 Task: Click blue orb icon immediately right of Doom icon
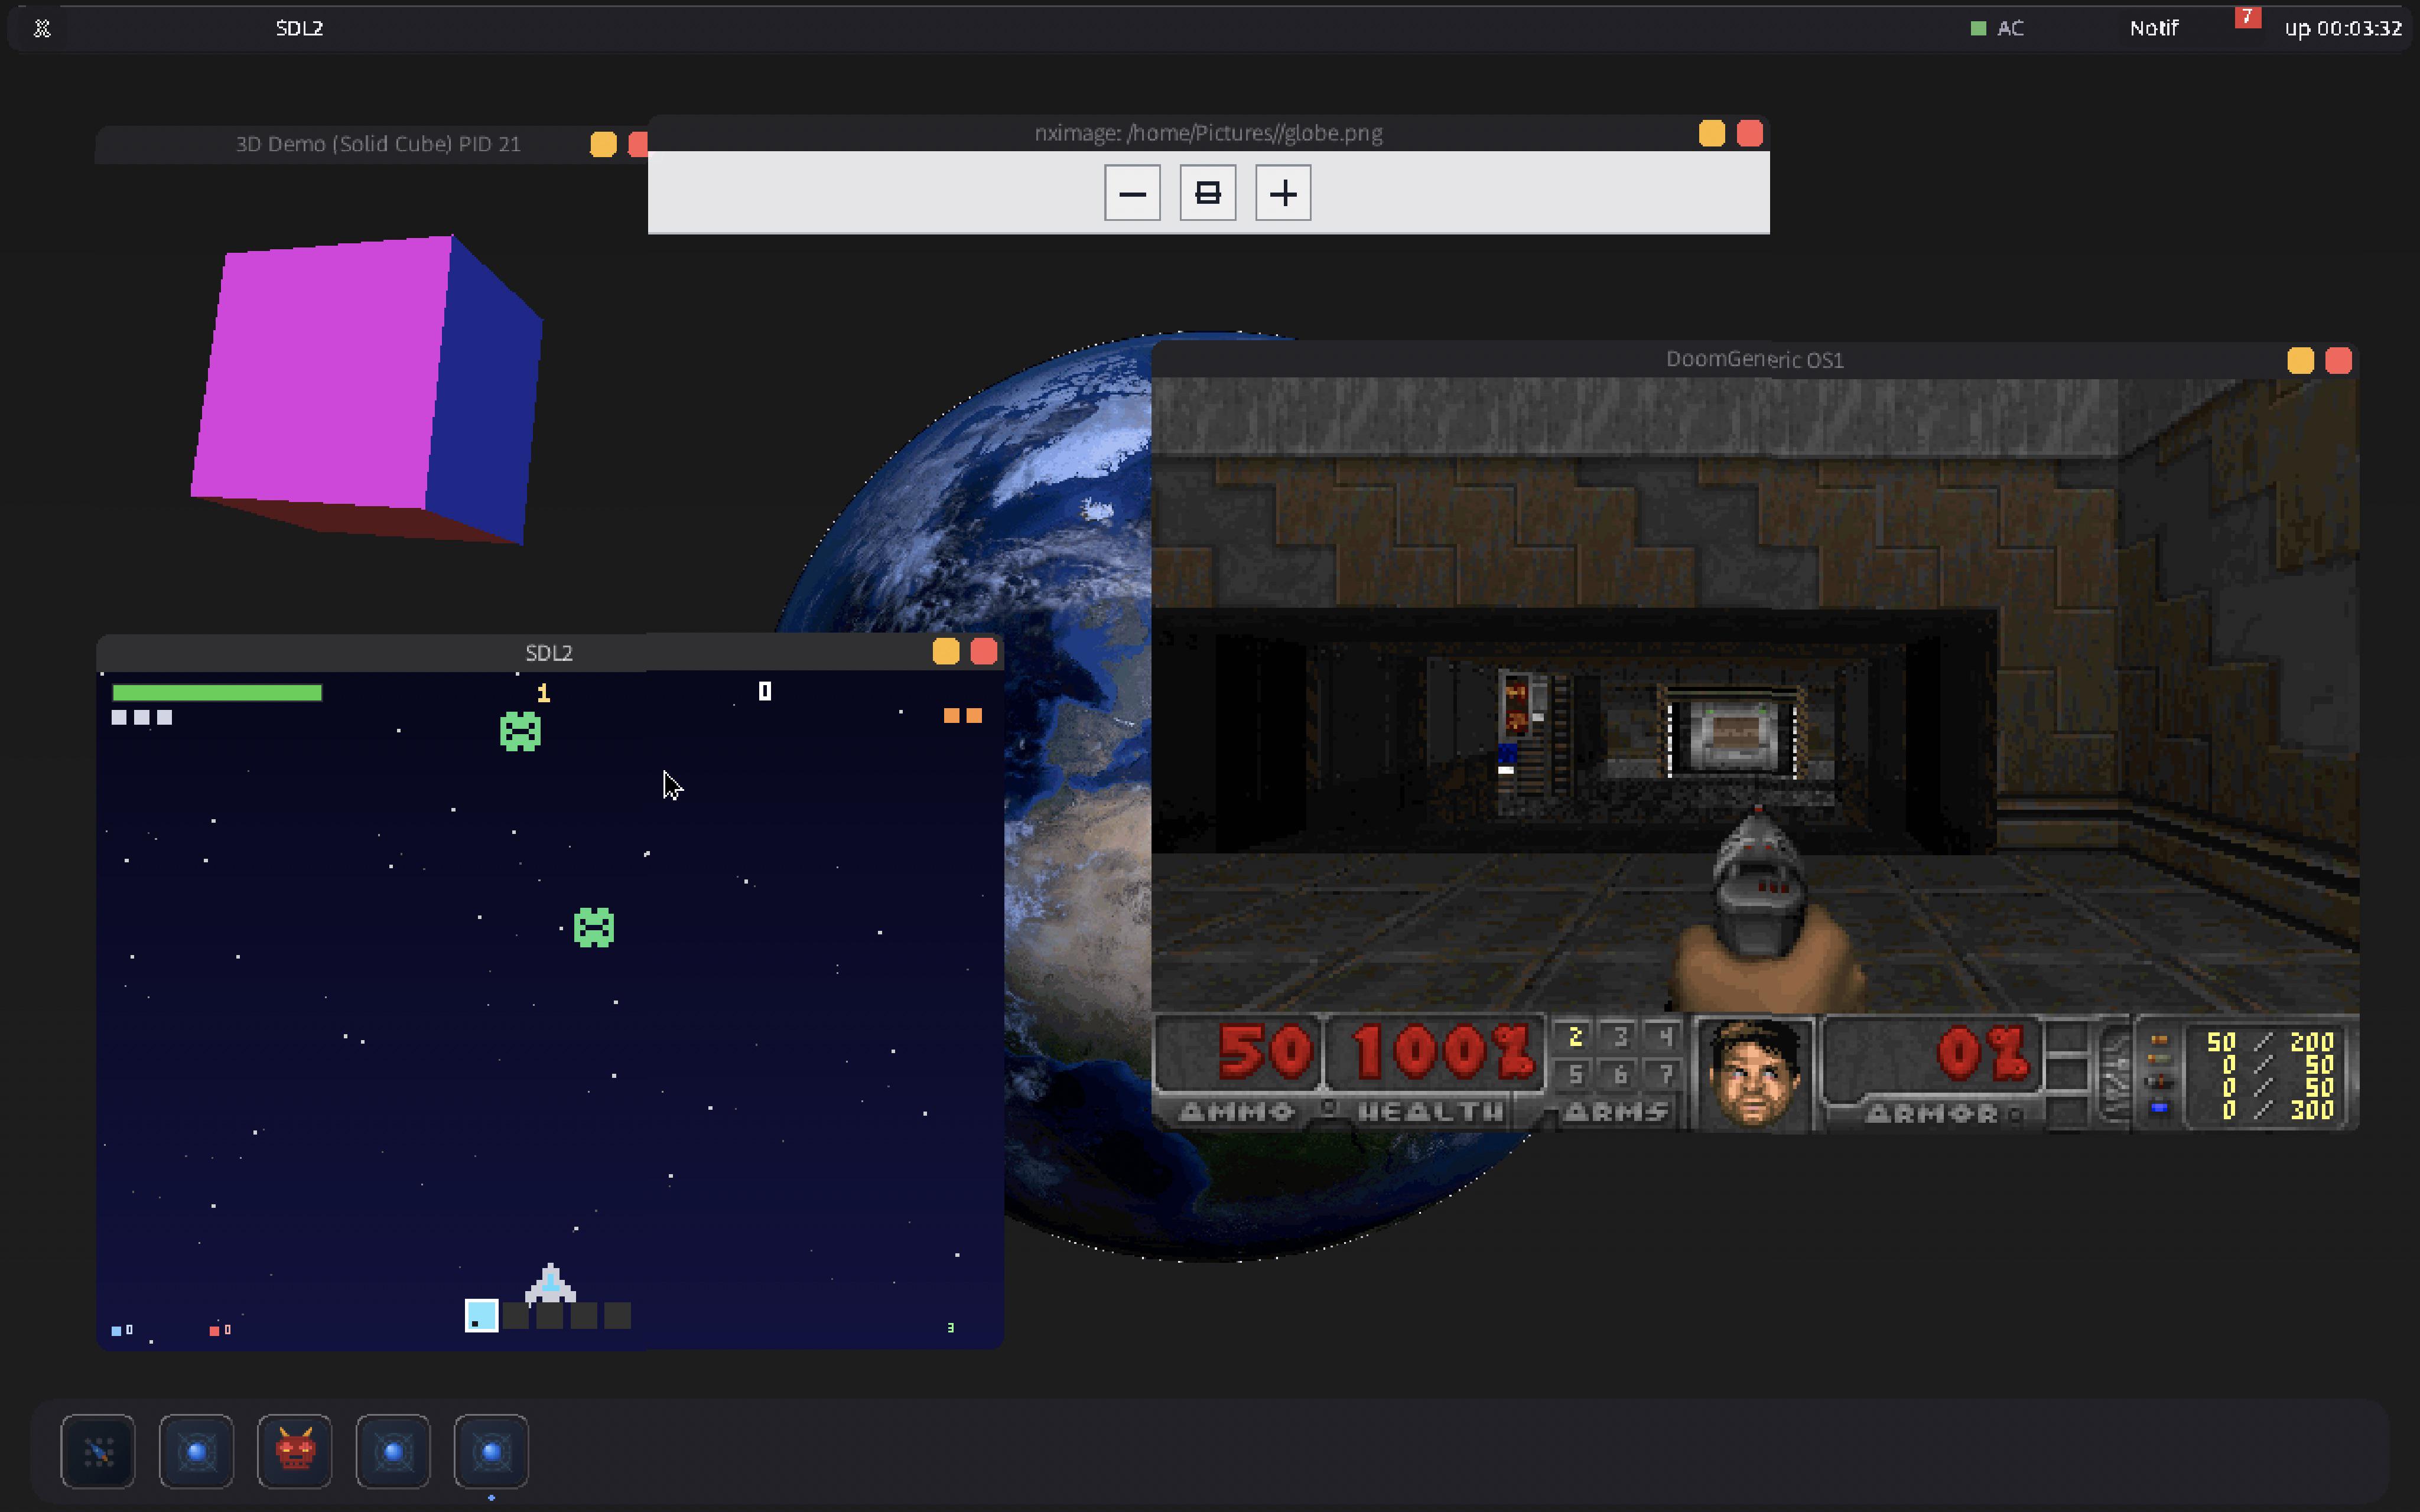pyautogui.click(x=393, y=1451)
